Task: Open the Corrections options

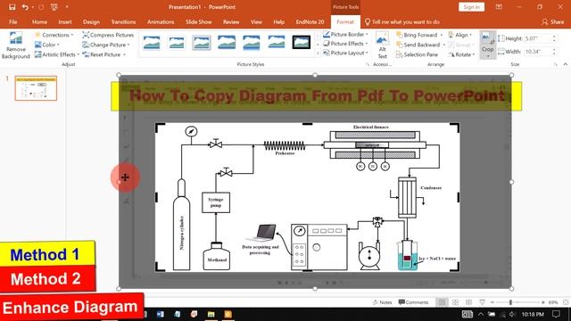Action: 54,35
